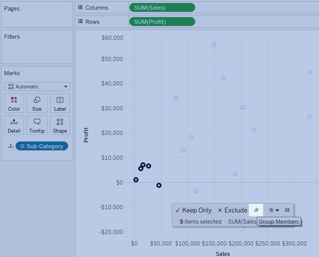Choose Exclude for selected marks
The width and height of the screenshot is (319, 257).
232,210
